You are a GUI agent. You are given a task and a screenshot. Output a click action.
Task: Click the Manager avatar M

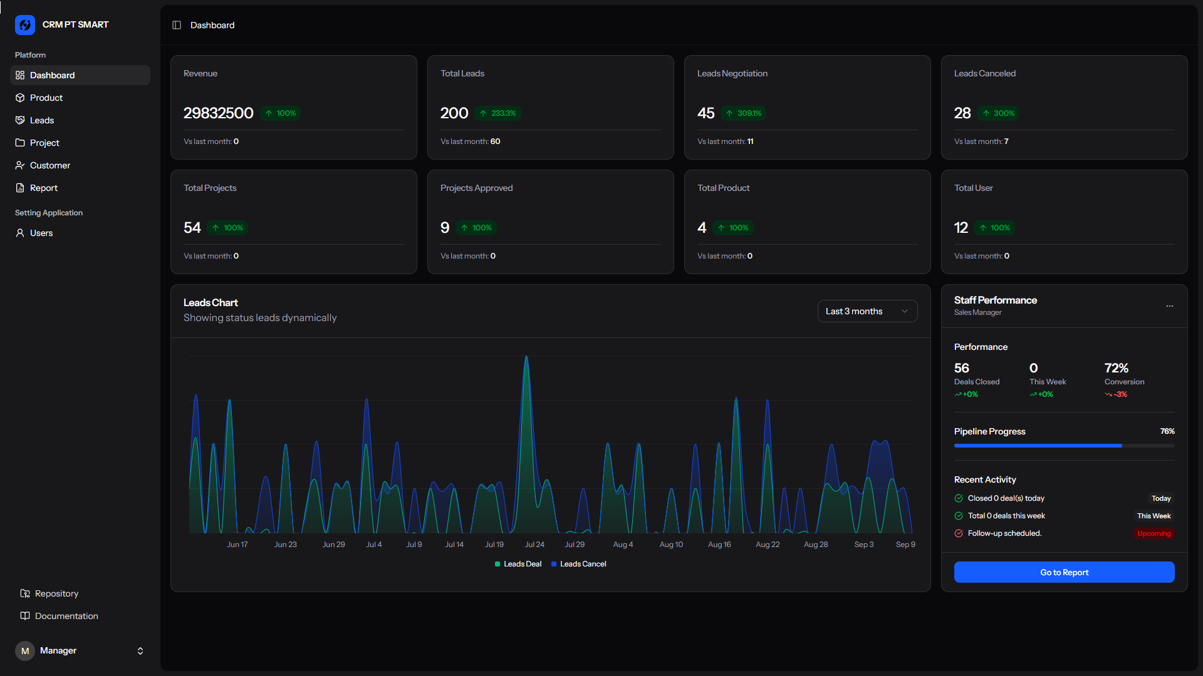click(x=25, y=651)
